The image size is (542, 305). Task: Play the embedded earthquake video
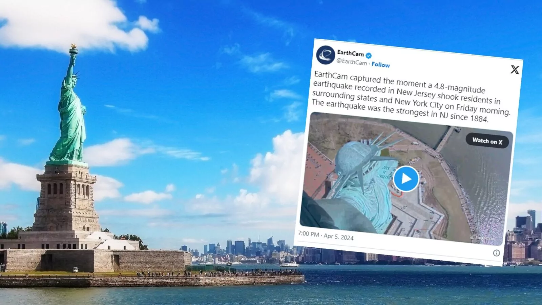click(x=406, y=179)
